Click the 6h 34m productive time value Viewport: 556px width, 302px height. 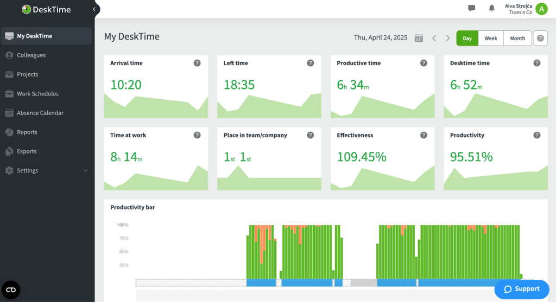pos(353,85)
